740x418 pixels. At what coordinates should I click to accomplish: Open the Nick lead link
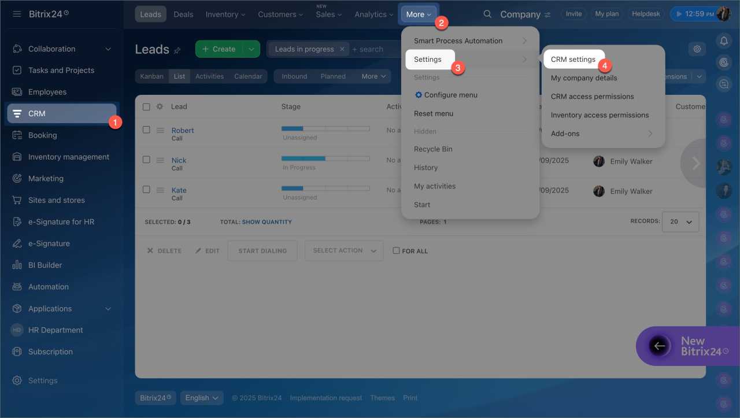179,160
